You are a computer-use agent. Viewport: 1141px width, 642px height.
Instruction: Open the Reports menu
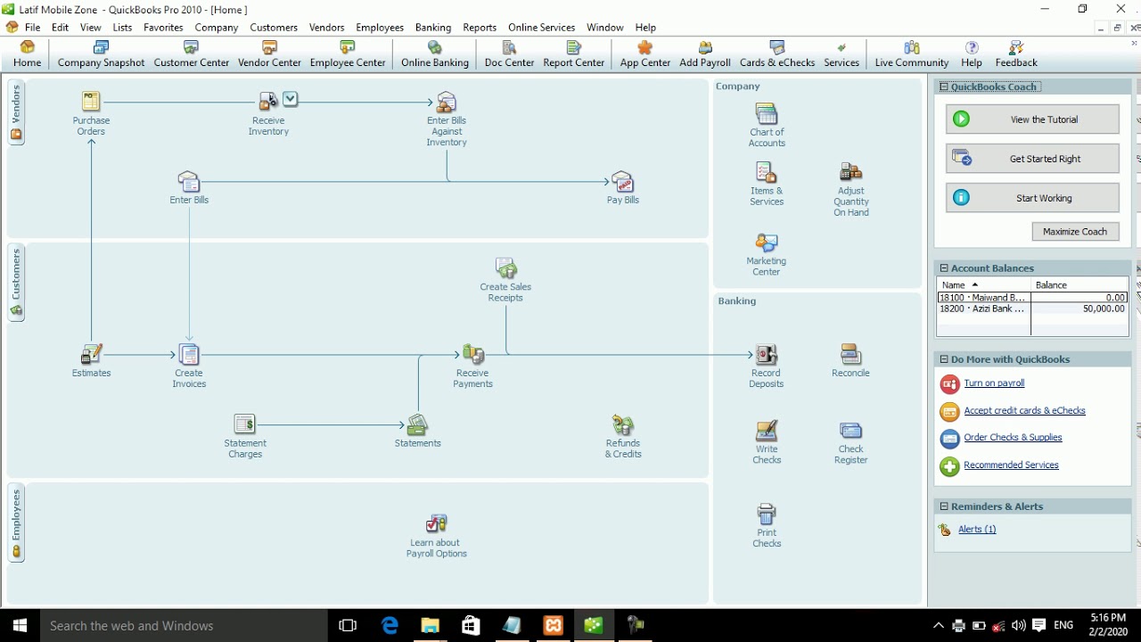point(480,28)
